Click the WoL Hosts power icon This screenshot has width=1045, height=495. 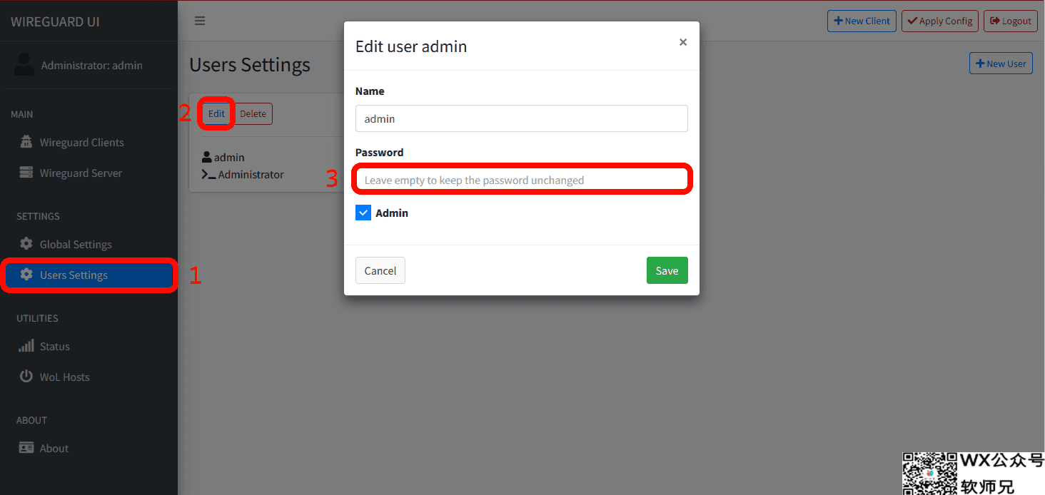(x=26, y=377)
